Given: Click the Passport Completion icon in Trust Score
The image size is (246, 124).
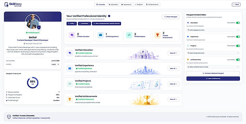Looking at the screenshot, I should [x=7, y=95].
